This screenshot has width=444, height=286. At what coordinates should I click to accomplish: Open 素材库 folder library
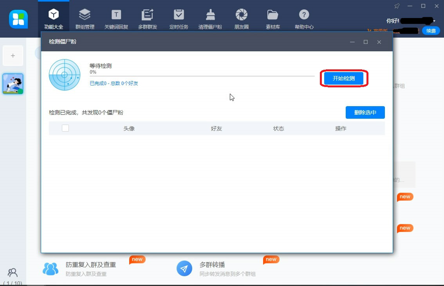point(273,19)
